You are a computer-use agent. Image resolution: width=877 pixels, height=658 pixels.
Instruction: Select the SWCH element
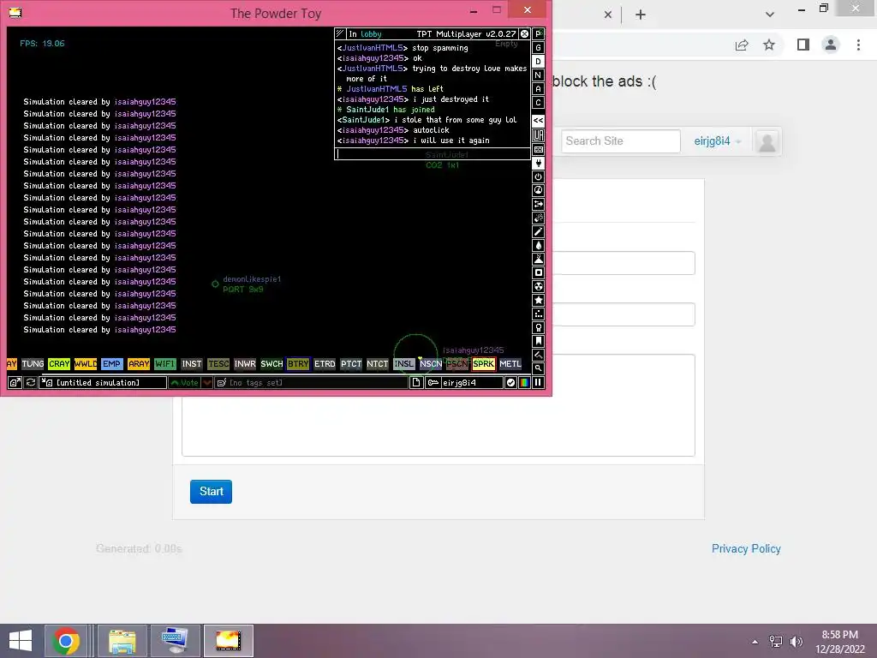(x=271, y=363)
